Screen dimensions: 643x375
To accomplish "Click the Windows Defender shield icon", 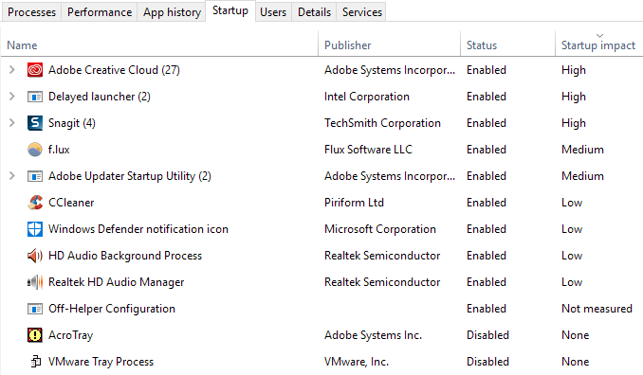I will [x=35, y=229].
